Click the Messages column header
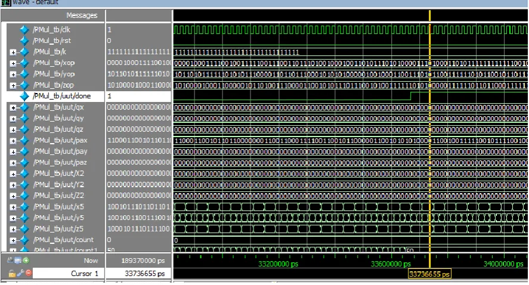Viewport: 529px width, 285px height. click(x=82, y=16)
